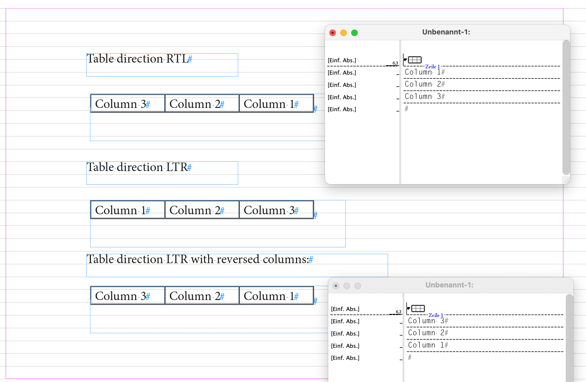The image size is (586, 382).
Task: Collapse the table with the disclosure triangle in top Story Editor
Action: pos(405,59)
